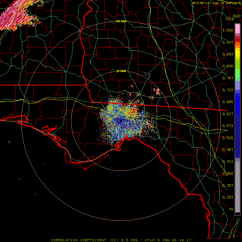Click the 0.787 scale label
Image resolution: width=242 pixels, height=242 pixels.
click(x=228, y=78)
